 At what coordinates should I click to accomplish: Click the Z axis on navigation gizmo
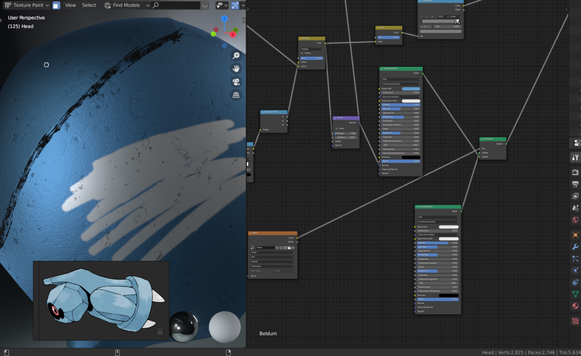point(224,18)
